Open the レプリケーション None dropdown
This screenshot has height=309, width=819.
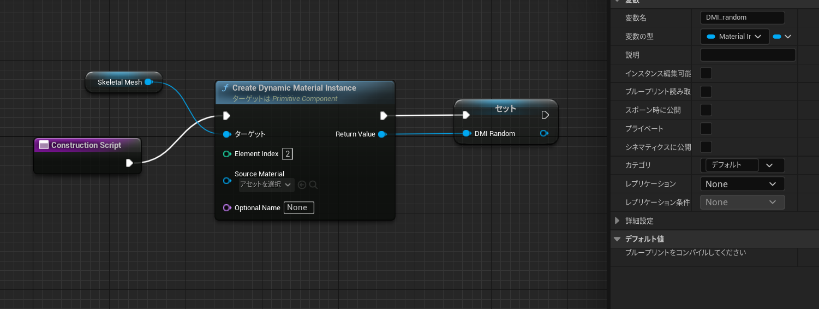[x=742, y=184]
